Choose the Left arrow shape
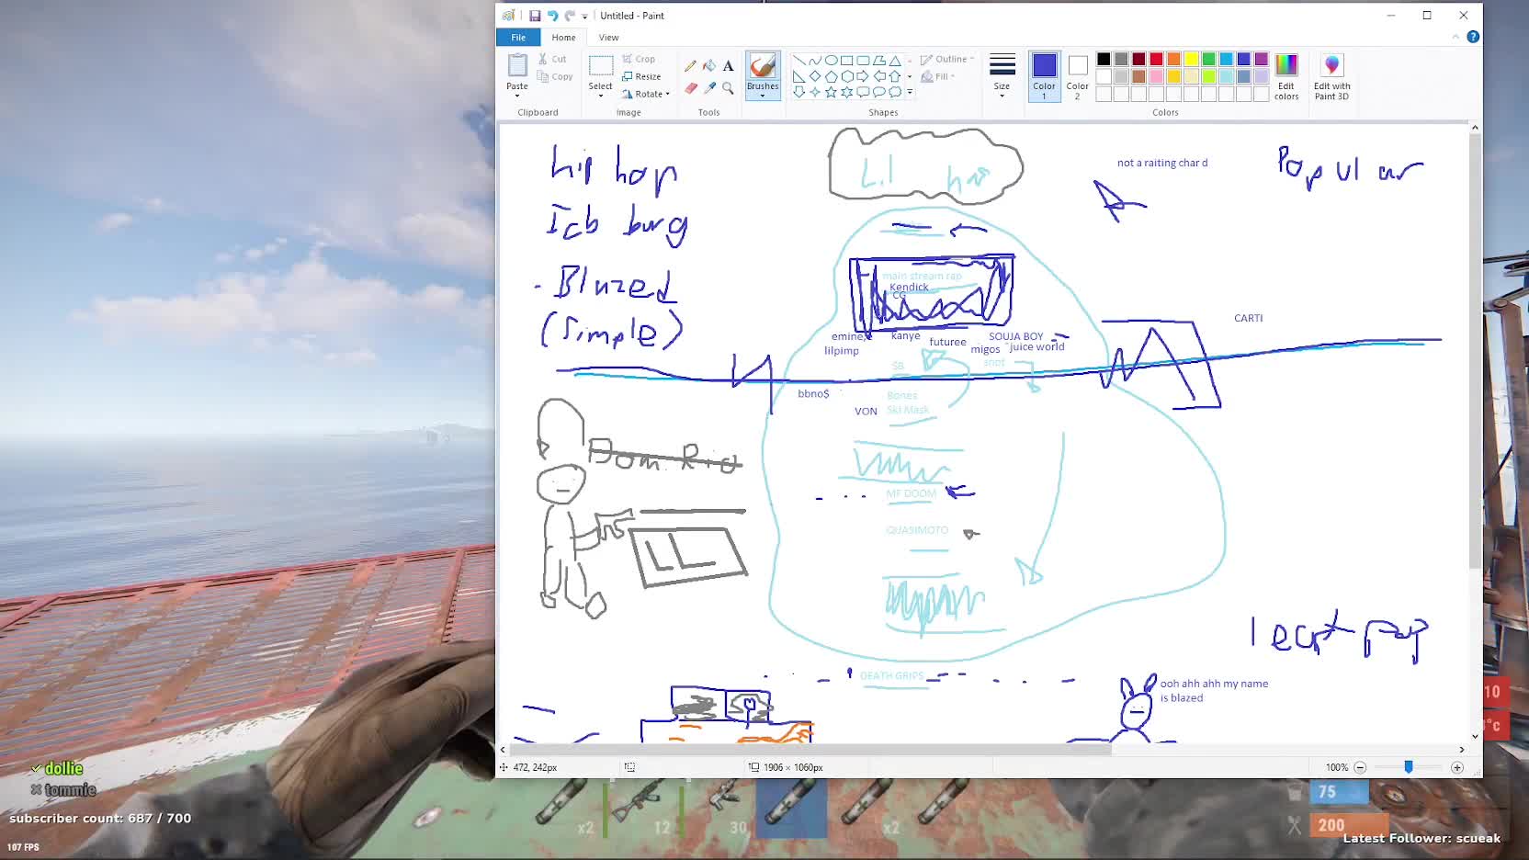1529x860 pixels. [879, 76]
